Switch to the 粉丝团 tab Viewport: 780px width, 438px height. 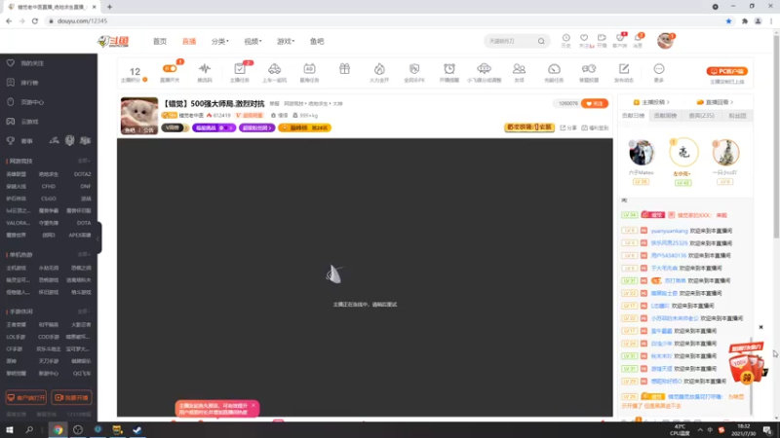(738, 115)
